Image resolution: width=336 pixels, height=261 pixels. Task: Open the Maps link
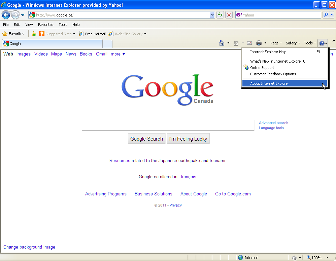[x=56, y=54]
